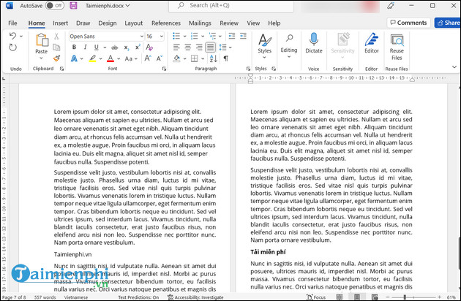Open the font size dropdown
Image resolution: width=461 pixels, height=301 pixels.
coord(162,36)
